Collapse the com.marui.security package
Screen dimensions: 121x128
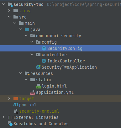26,36
